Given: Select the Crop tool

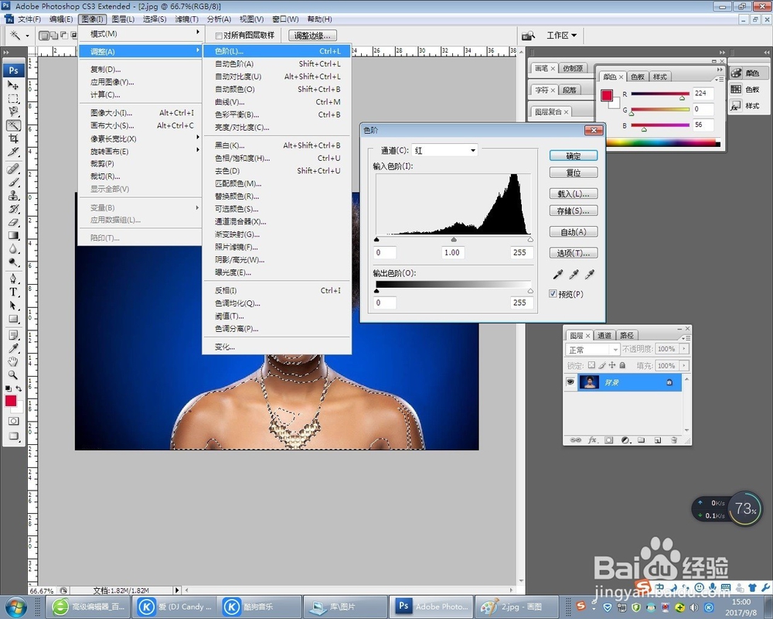Looking at the screenshot, I should pyautogui.click(x=13, y=139).
